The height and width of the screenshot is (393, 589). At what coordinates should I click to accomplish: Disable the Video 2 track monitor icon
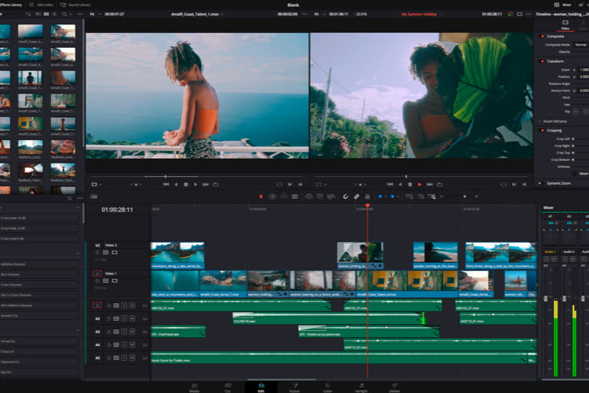(x=115, y=252)
